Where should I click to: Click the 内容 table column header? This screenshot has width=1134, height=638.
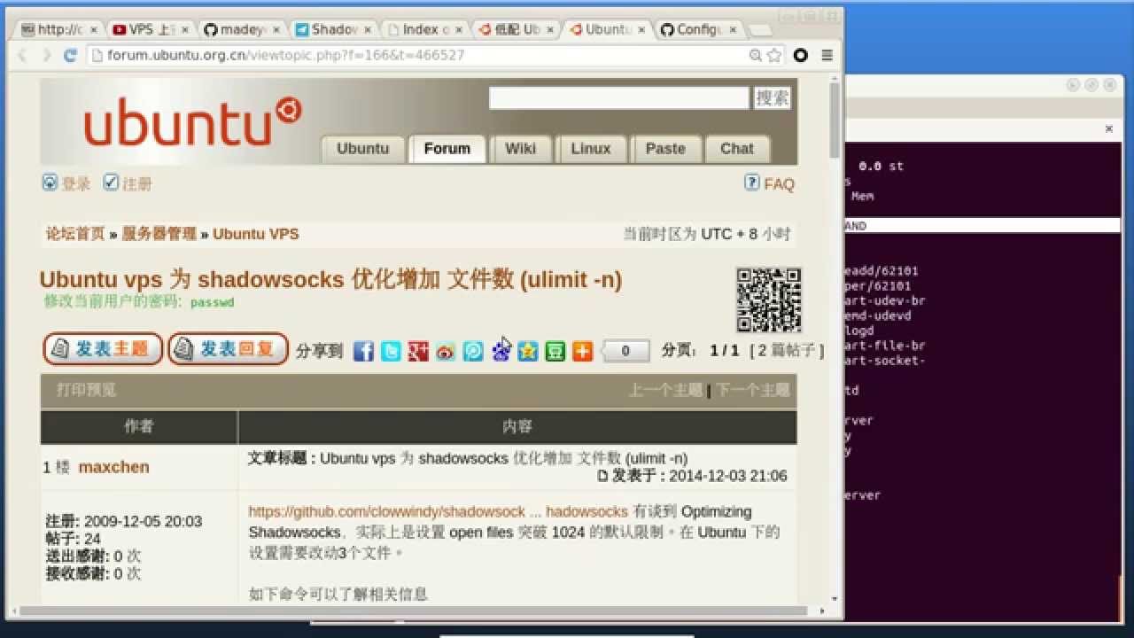coord(517,426)
